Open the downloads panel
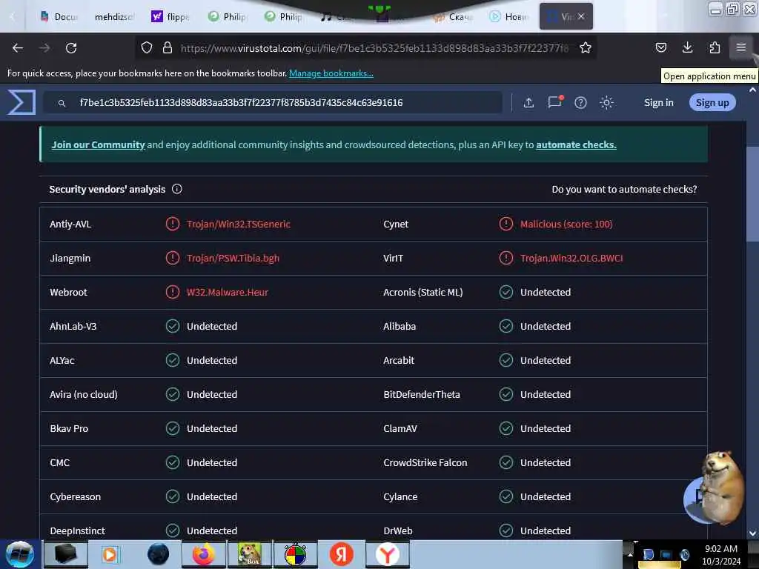Screen dimensions: 759x569 pyautogui.click(x=687, y=47)
